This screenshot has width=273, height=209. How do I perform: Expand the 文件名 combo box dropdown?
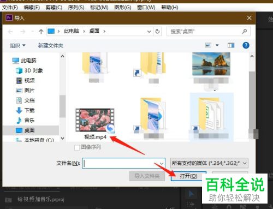pyautogui.click(x=161, y=164)
